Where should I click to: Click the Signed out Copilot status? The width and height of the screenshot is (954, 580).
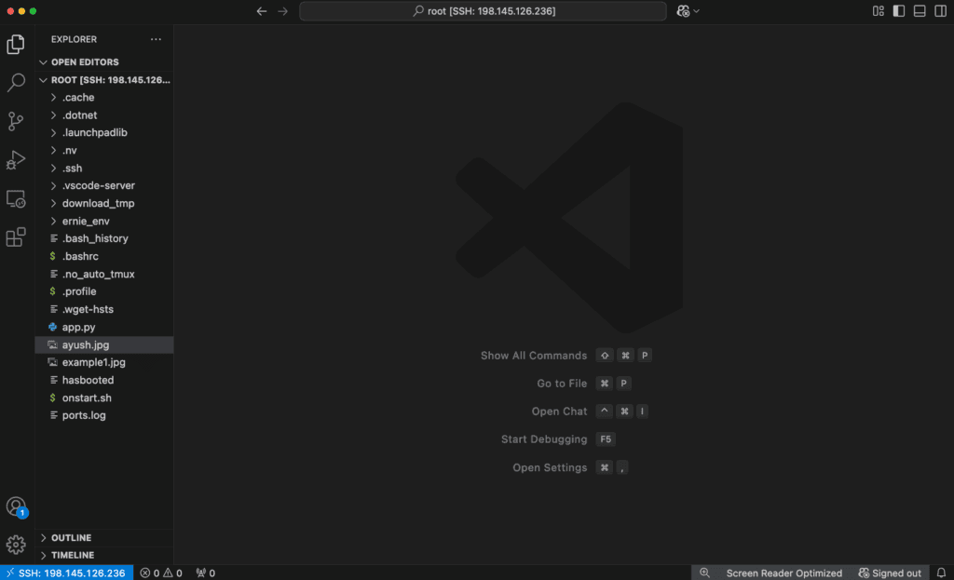click(890, 573)
